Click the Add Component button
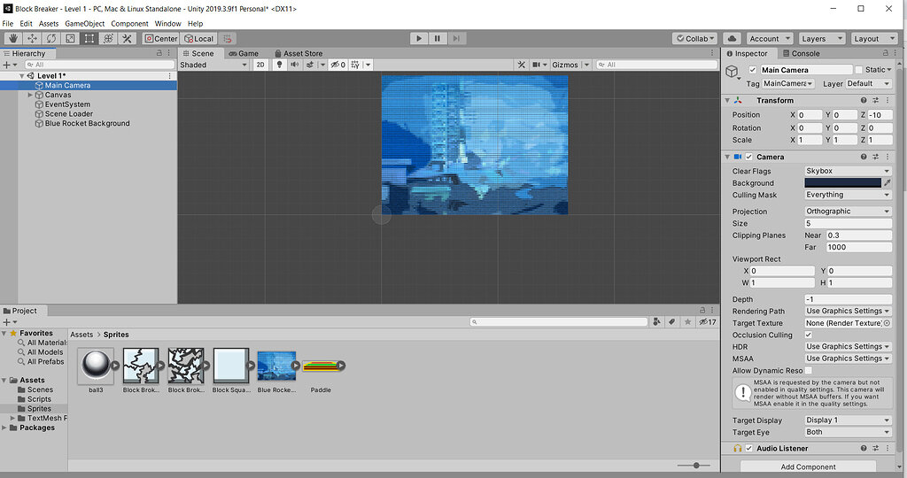 point(808,466)
